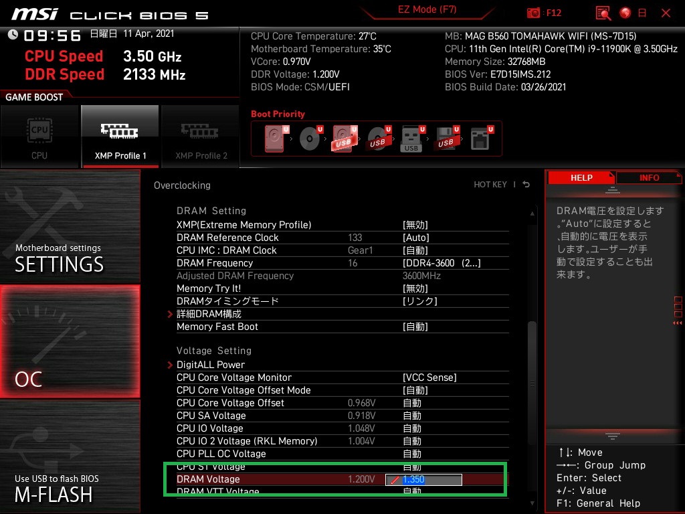The width and height of the screenshot is (685, 514).
Task: Select the network boot device icon
Action: click(482, 139)
